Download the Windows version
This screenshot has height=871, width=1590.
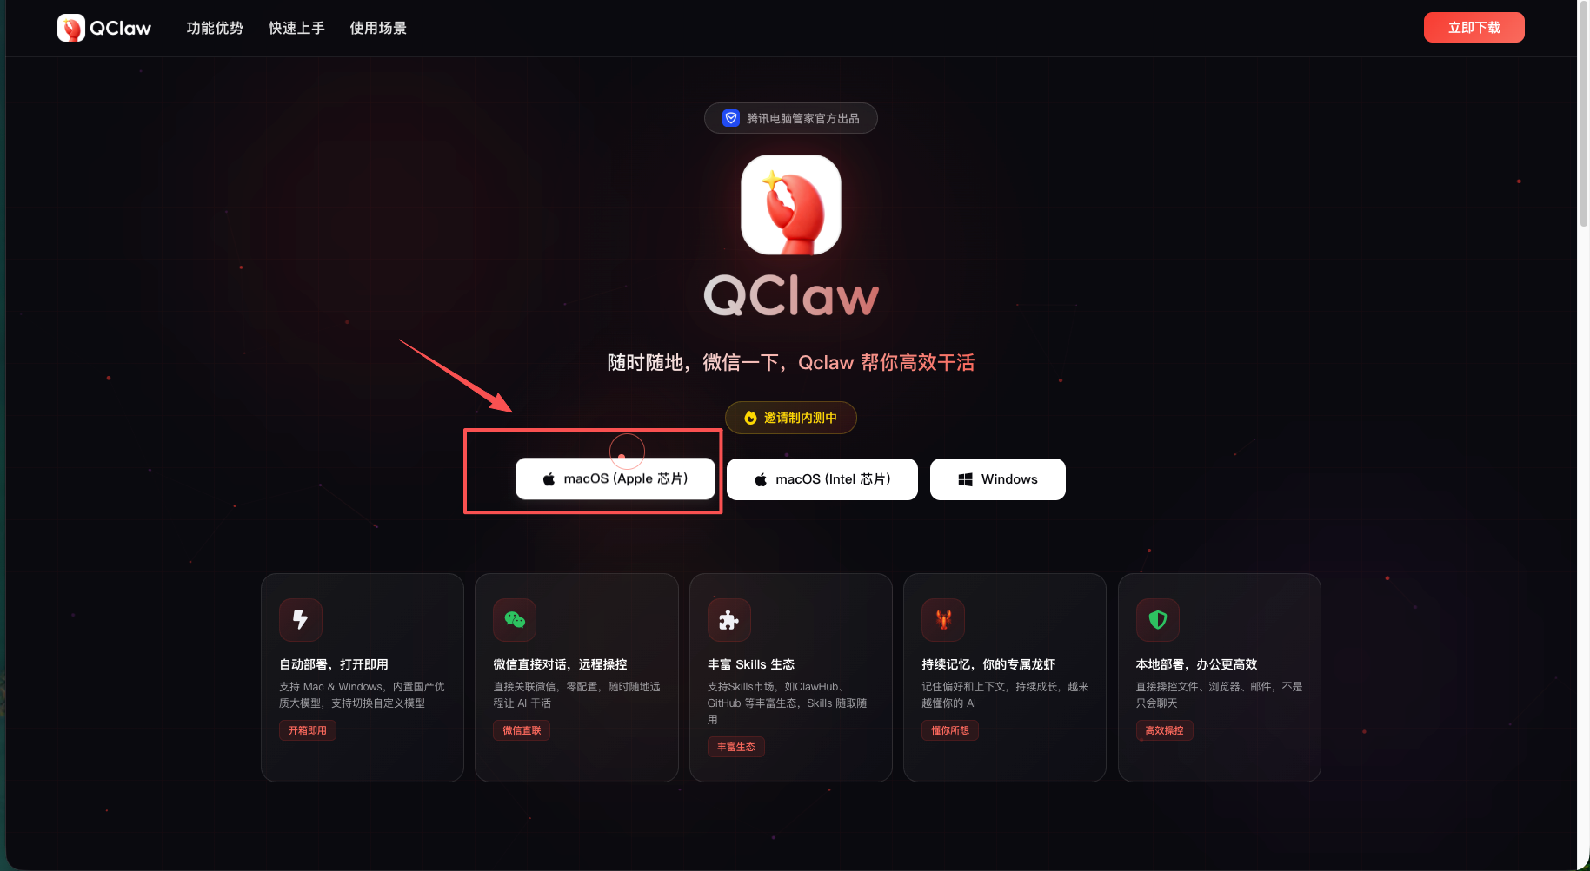pos(998,479)
